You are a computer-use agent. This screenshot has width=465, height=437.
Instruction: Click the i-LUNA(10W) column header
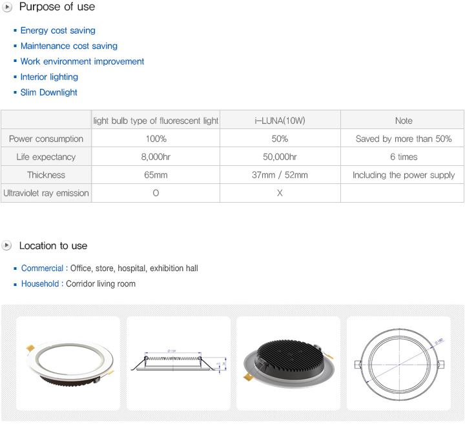(280, 121)
